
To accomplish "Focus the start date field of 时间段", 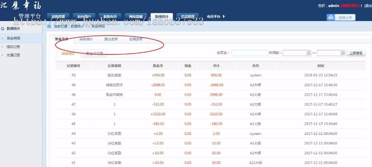I will (x=297, y=53).
